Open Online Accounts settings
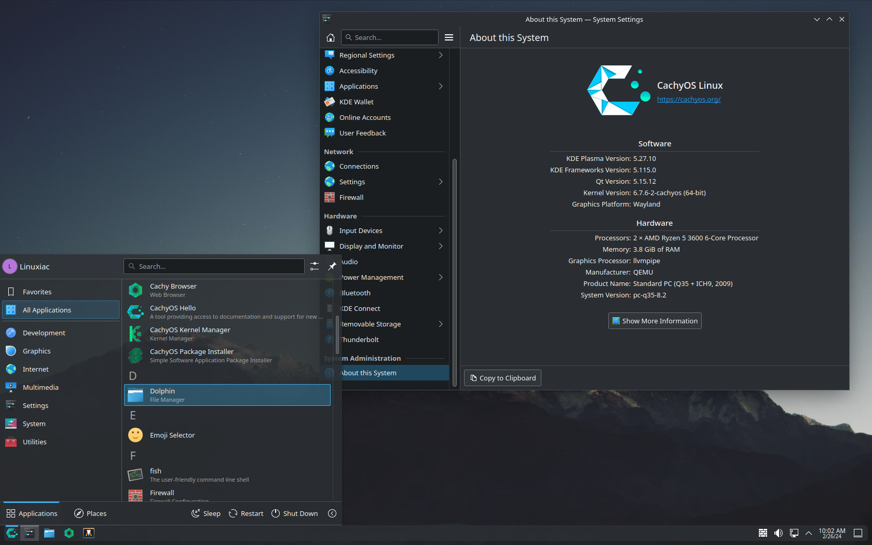Viewport: 872px width, 545px height. pos(385,117)
